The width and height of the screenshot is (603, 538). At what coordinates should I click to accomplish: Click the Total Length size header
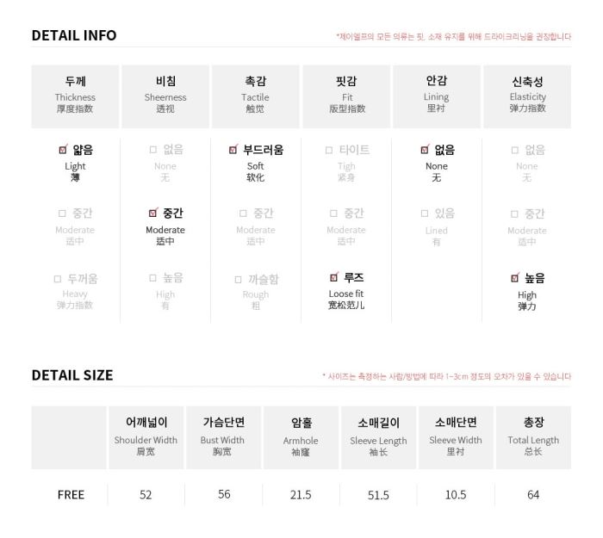[533, 437]
